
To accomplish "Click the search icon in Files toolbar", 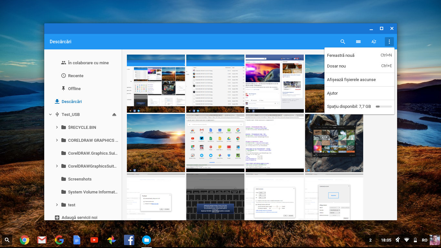I will (x=343, y=42).
